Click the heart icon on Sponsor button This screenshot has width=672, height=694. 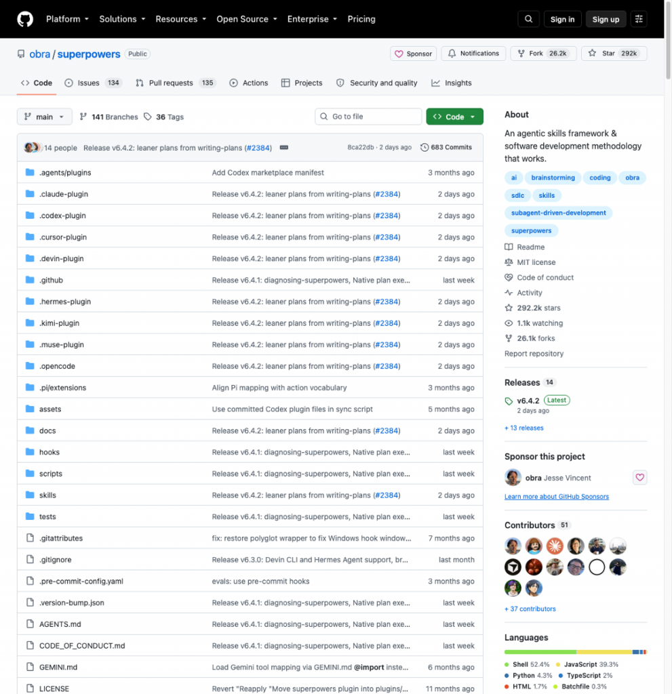399,54
